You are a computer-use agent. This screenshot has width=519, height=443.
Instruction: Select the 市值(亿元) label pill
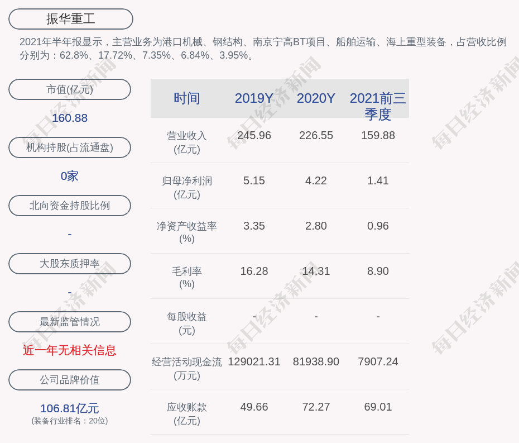tap(70, 89)
